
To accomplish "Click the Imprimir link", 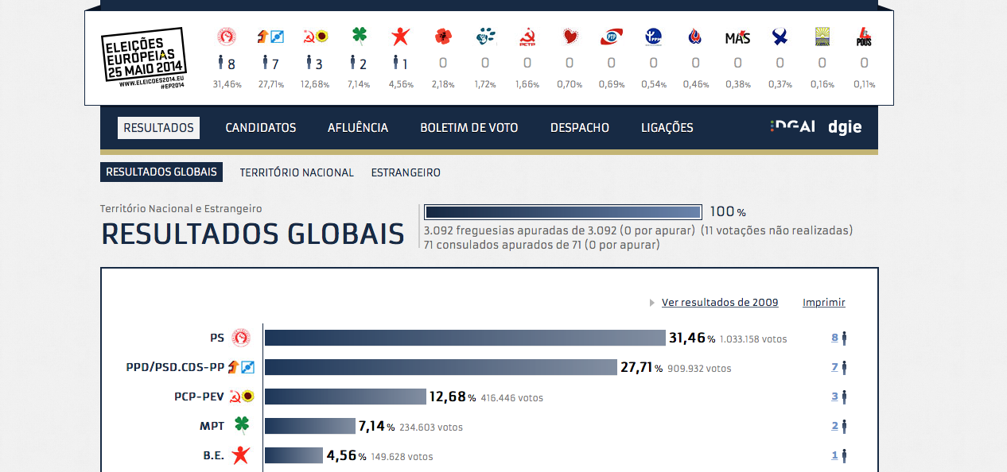I will click(x=823, y=303).
